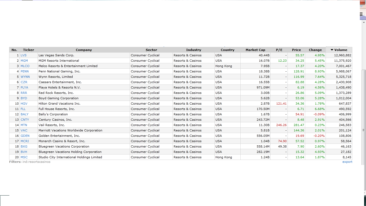Sort table by P/E column header
Screen dimensions: 366x206
[279, 50]
